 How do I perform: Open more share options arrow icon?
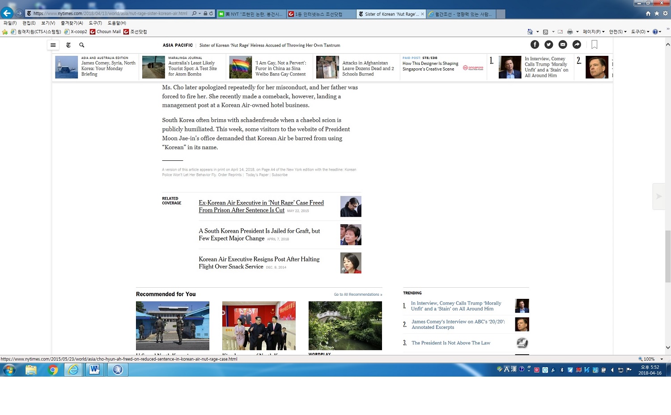click(577, 45)
